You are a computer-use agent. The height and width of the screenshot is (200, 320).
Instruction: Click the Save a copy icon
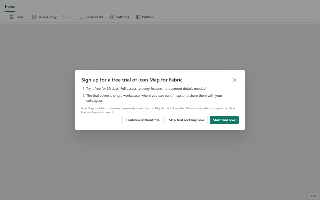[33, 17]
